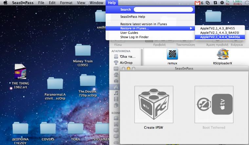Click the RSUploaderX file name label
Image resolution: width=249 pixels, height=145 pixels.
click(x=222, y=63)
